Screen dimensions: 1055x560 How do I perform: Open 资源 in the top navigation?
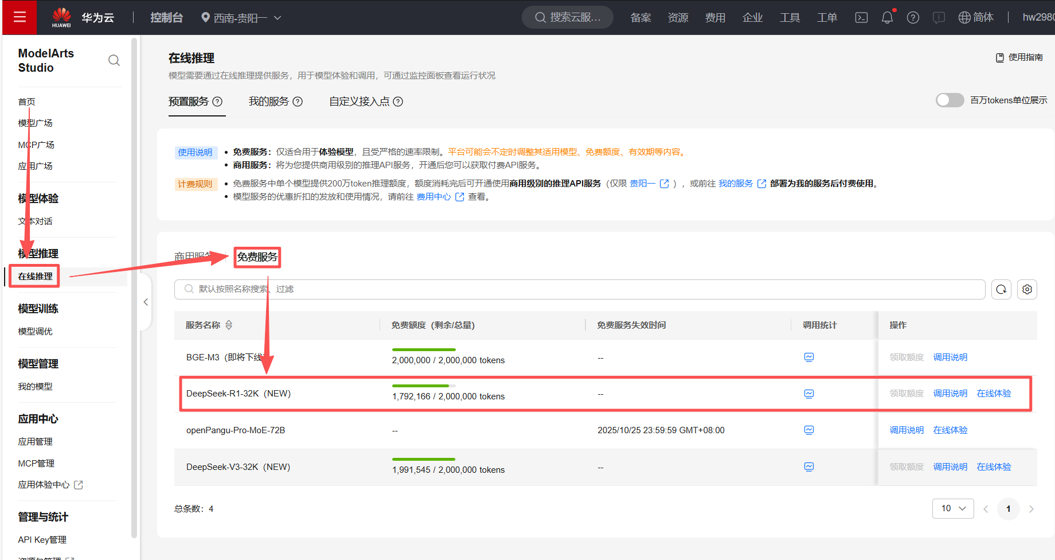(678, 18)
